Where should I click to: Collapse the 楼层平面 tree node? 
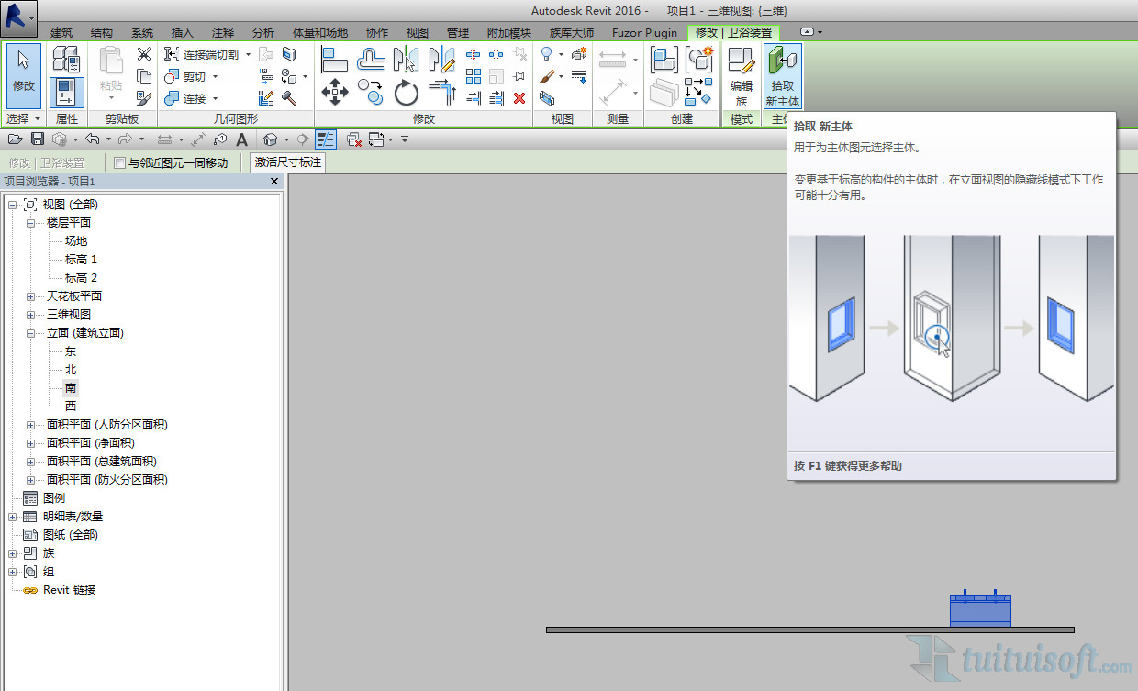click(x=30, y=223)
